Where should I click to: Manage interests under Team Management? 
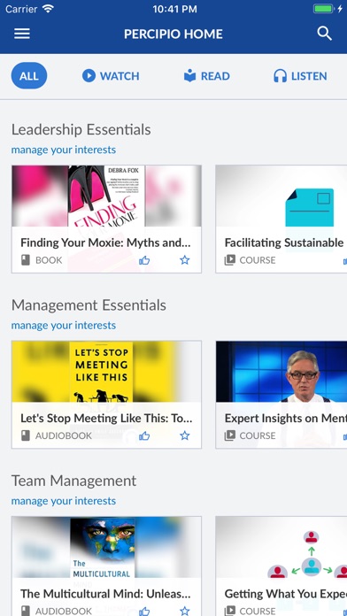point(64,501)
